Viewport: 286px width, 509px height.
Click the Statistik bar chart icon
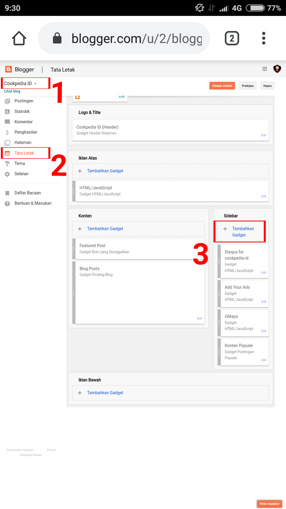click(x=7, y=111)
